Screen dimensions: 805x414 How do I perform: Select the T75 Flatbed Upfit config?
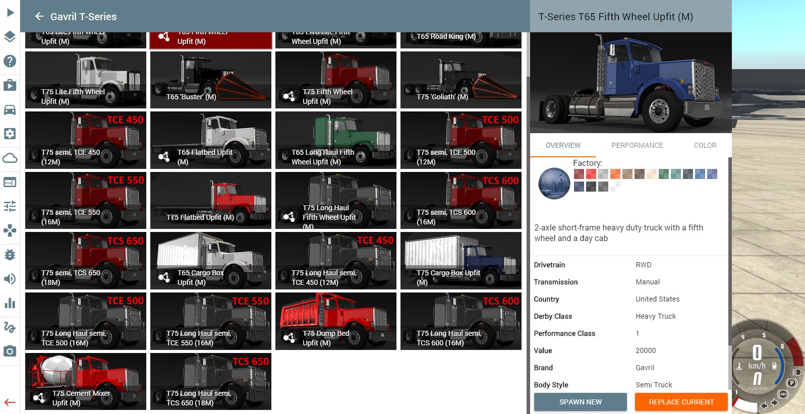tap(211, 201)
